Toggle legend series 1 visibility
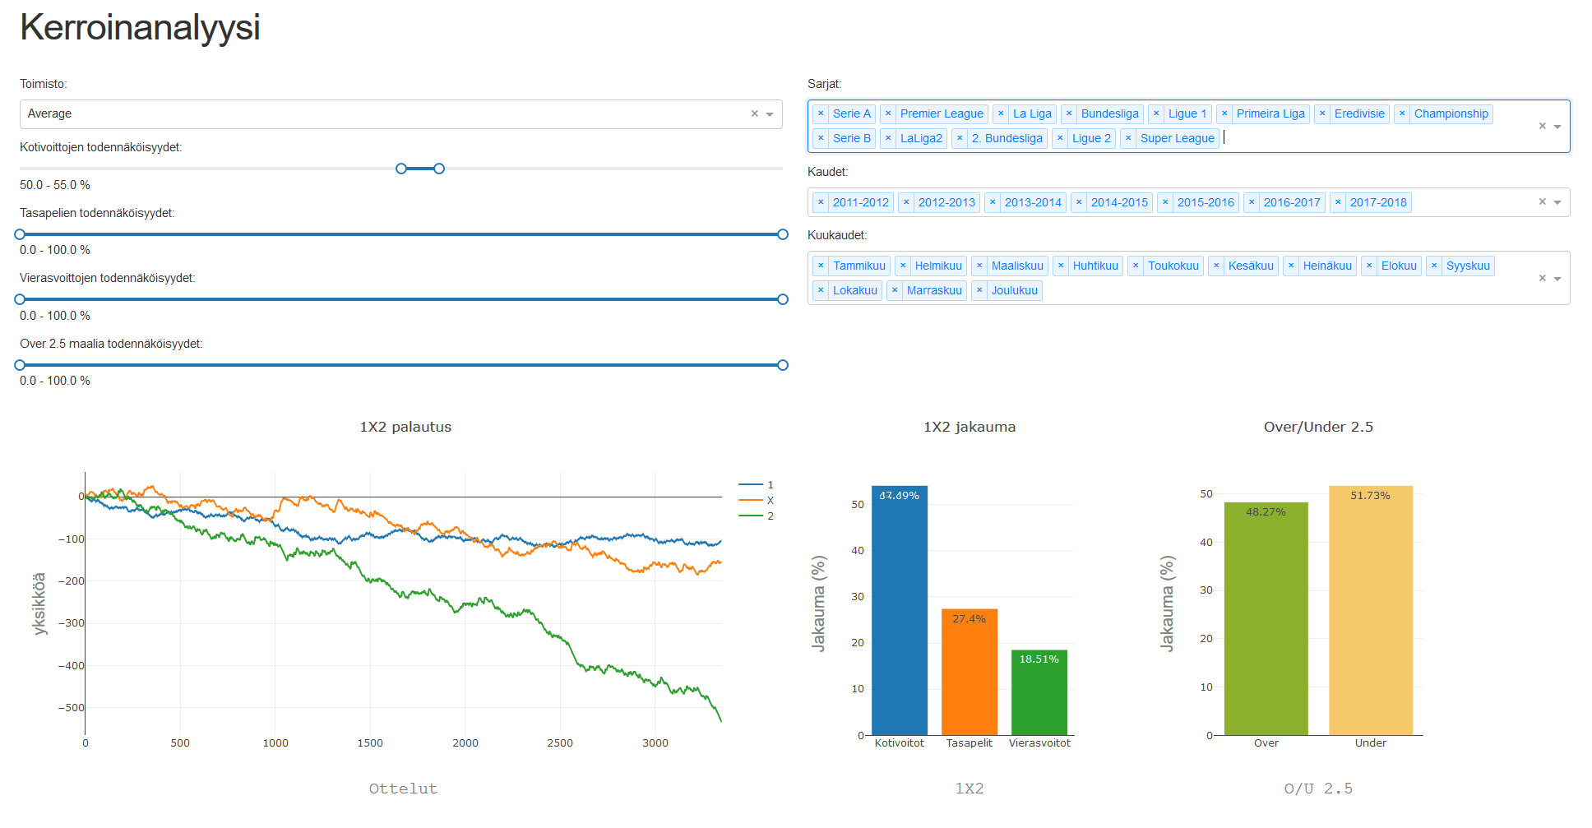1592x828 pixels. (756, 485)
